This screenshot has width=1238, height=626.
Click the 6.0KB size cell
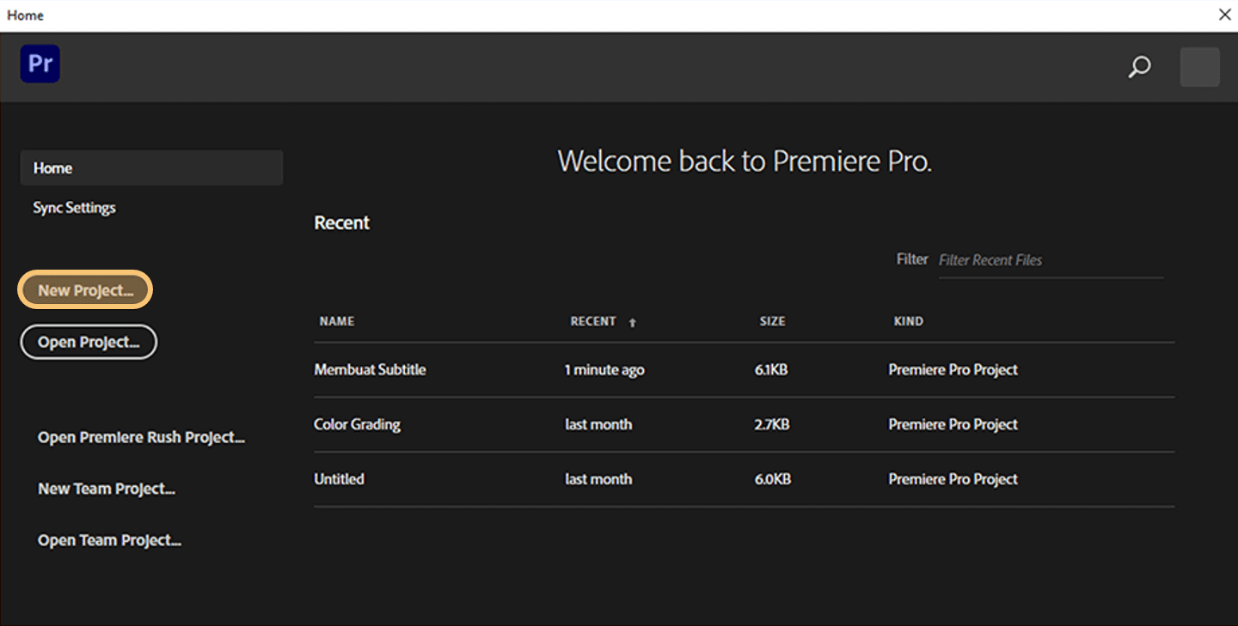click(773, 479)
